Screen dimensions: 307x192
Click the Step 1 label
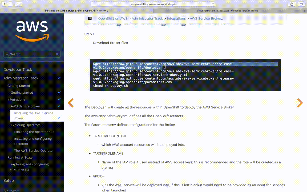click(89, 34)
